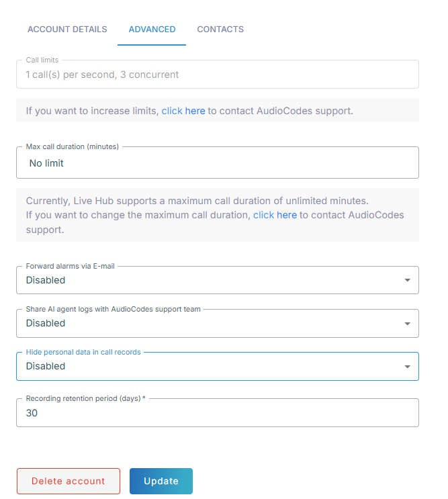Click the link to increase call limits
The width and height of the screenshot is (448, 499).
pyautogui.click(x=183, y=111)
